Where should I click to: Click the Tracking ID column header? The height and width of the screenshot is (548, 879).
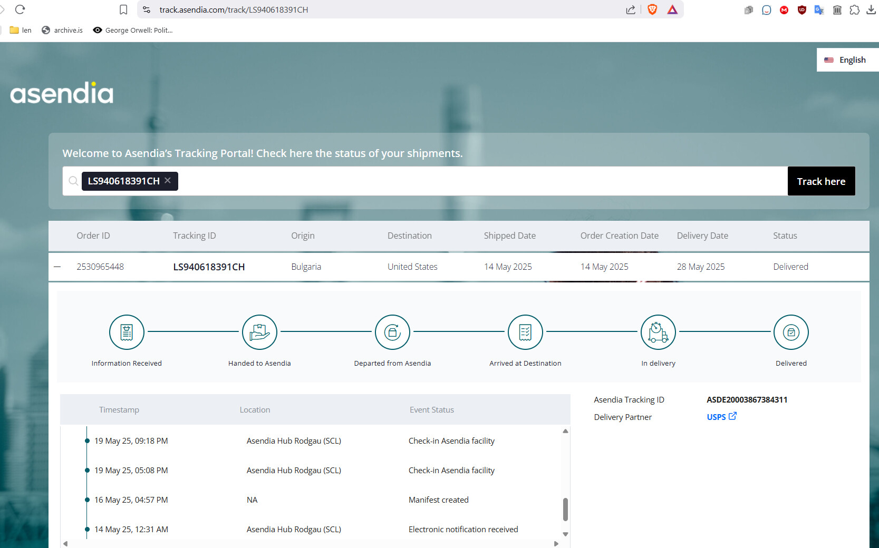point(195,236)
